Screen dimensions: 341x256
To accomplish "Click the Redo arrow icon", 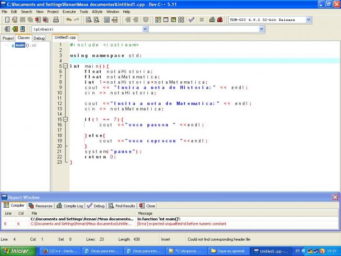I will (77, 20).
